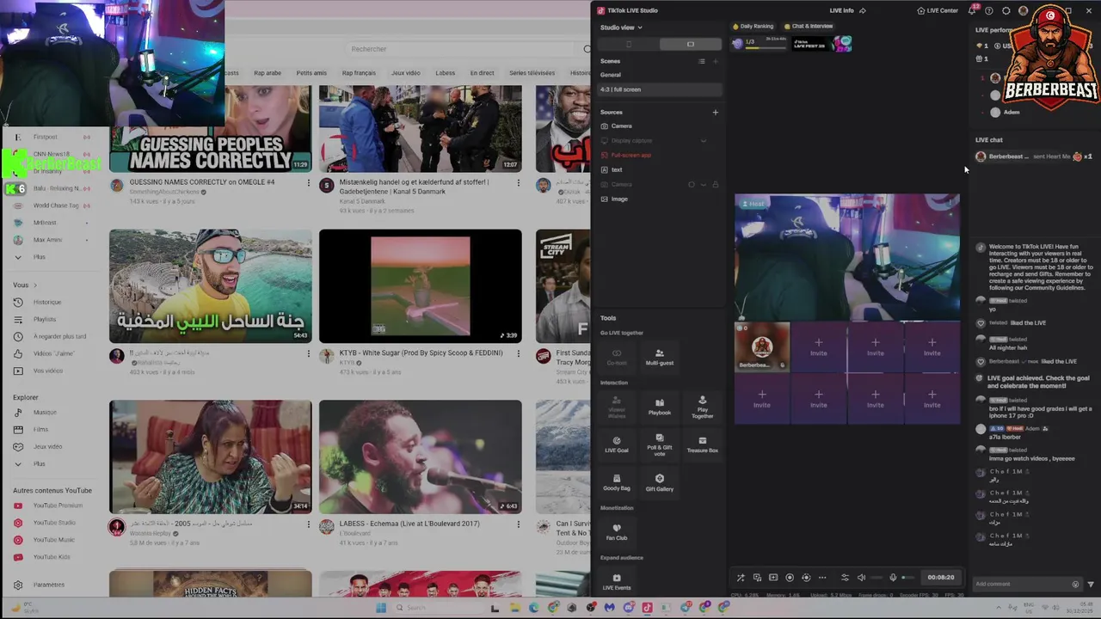Adjust the speaker volume slider

[x=876, y=578]
